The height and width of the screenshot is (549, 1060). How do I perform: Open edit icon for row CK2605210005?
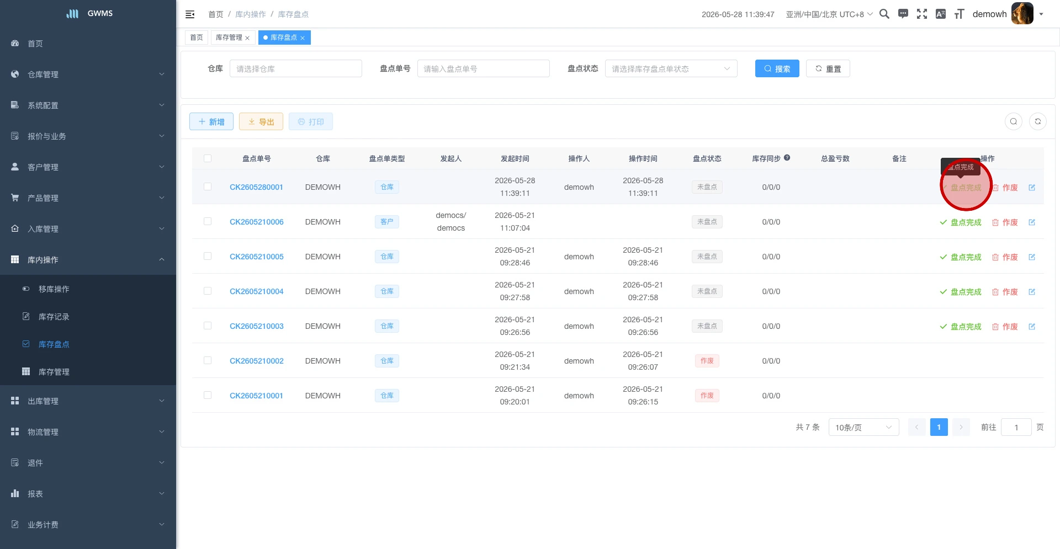1032,257
